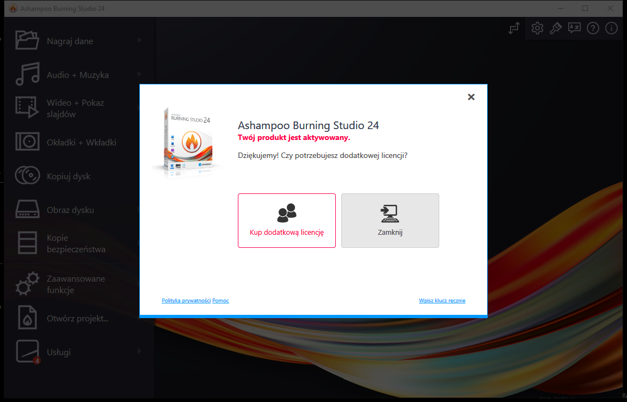Click the Kopie bezpieczeństwa archive icon
This screenshot has width=627, height=402.
[27, 242]
